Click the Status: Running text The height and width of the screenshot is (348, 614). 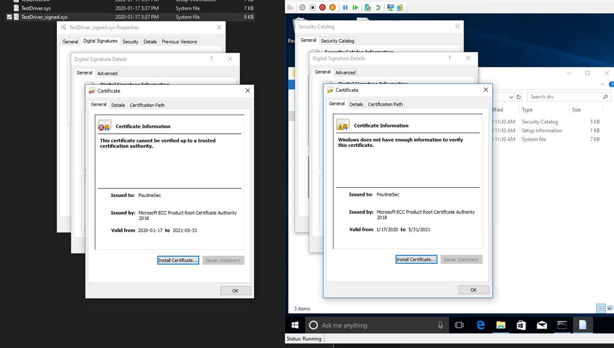pyautogui.click(x=304, y=339)
